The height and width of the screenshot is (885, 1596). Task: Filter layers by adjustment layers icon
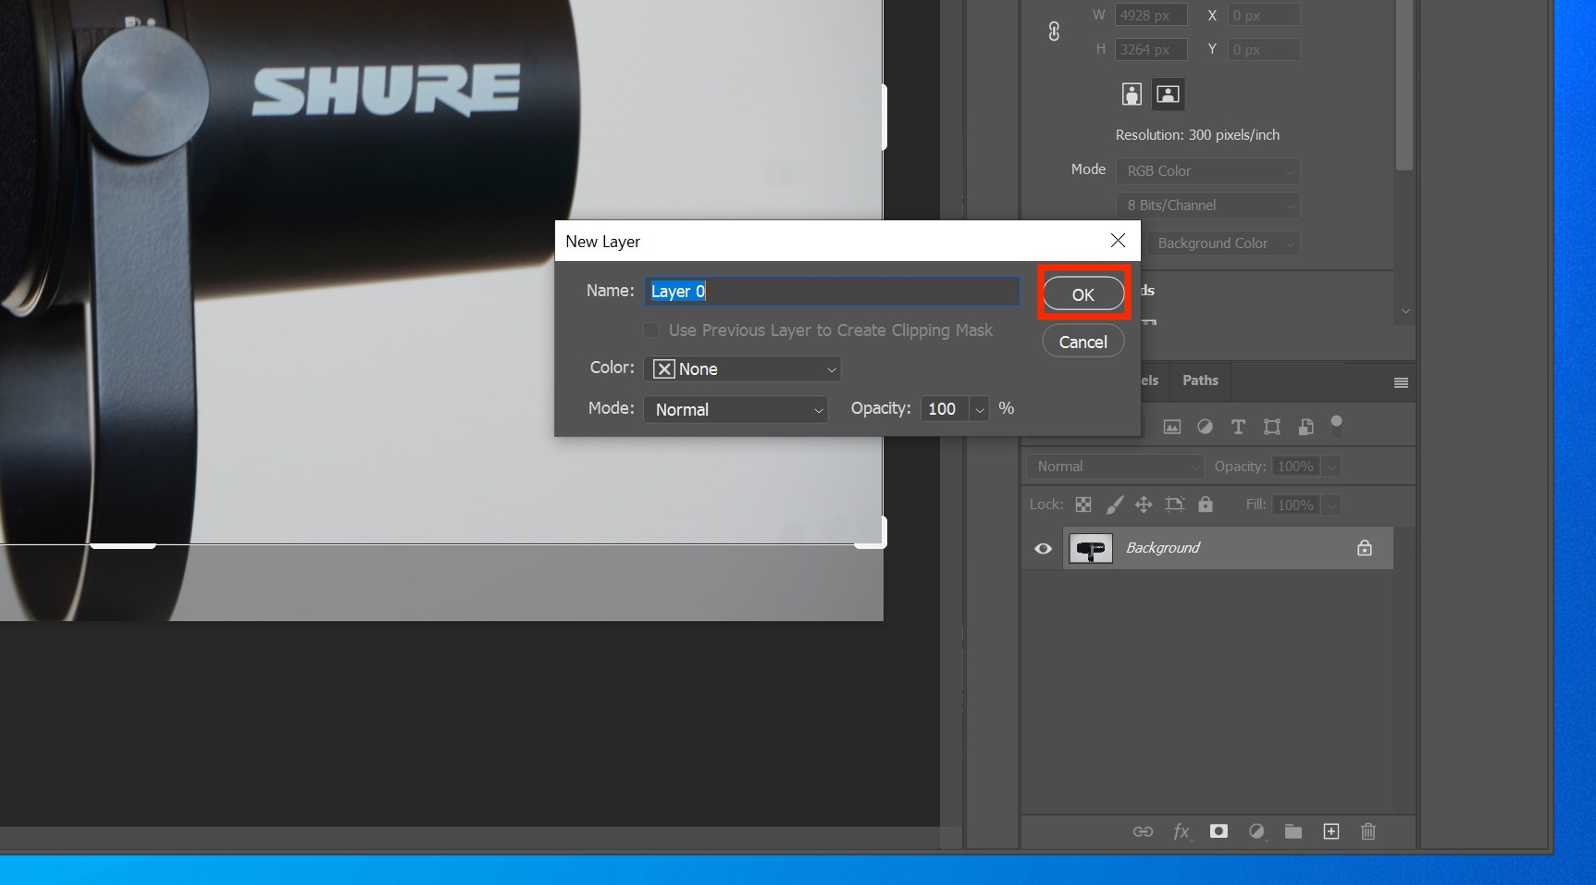click(1205, 427)
